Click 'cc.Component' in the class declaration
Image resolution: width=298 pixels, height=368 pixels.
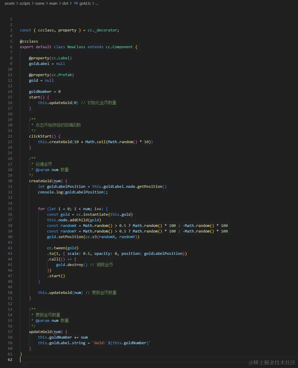(119, 47)
